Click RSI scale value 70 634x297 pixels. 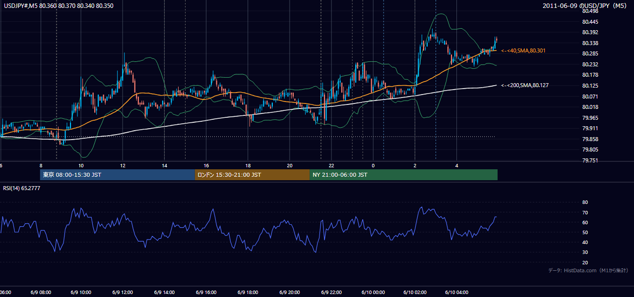tap(585, 212)
